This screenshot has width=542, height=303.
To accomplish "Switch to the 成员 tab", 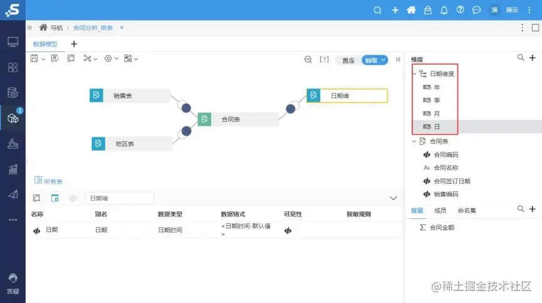I will coord(440,210).
